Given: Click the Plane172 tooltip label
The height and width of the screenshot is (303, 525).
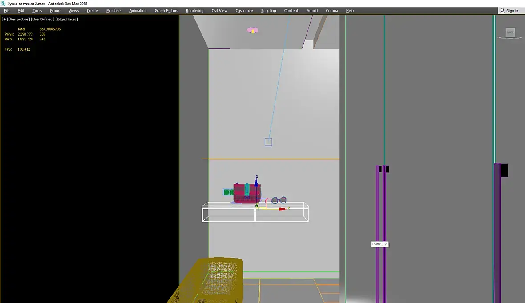Looking at the screenshot, I should pos(380,244).
